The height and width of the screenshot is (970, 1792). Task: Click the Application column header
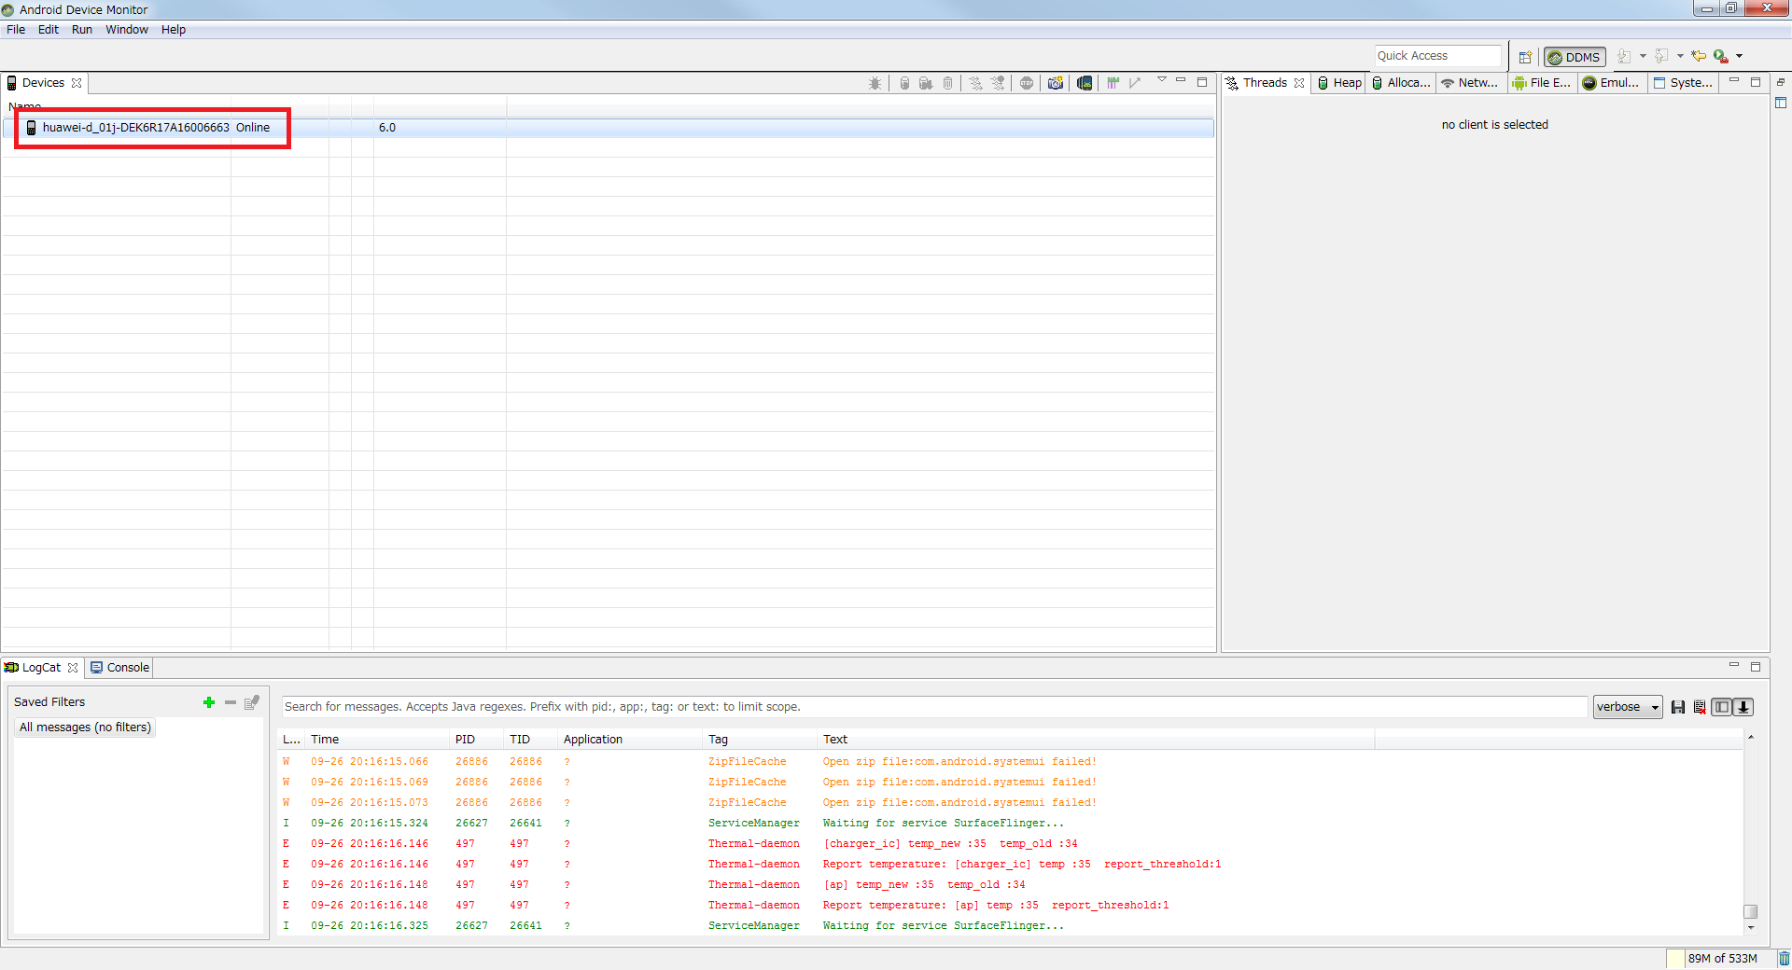[x=631, y=740]
